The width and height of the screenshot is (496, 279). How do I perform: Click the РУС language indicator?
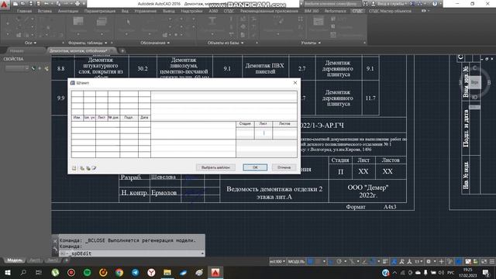(x=451, y=273)
